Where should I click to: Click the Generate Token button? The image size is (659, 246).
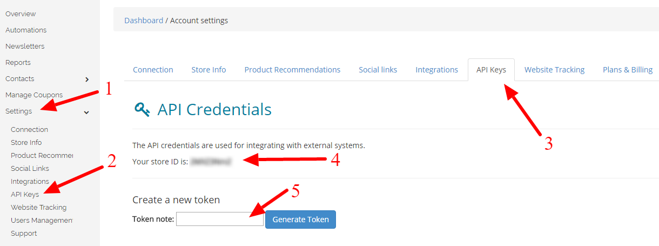pyautogui.click(x=300, y=220)
